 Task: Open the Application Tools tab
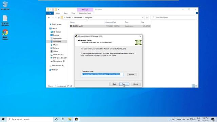[x=85, y=13]
